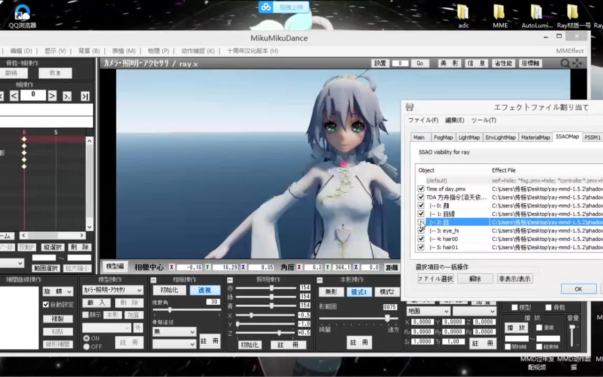This screenshot has width=603, height=377.
Task: Open the ファイル(F) menu in the effect dialog
Action: tap(423, 120)
